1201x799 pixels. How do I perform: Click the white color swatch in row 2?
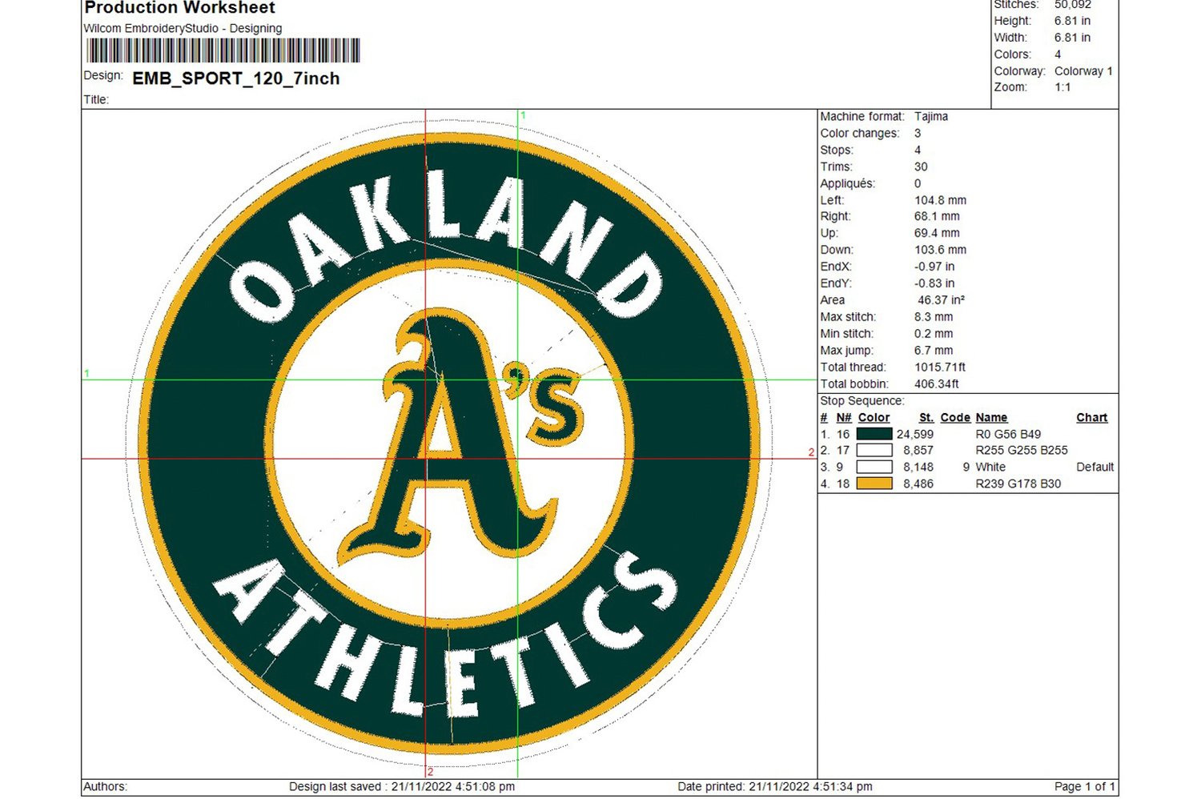[874, 451]
